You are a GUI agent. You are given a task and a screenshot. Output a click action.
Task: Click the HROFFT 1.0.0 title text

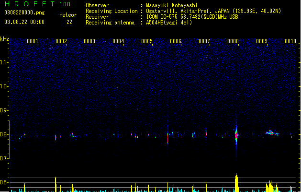(38, 4)
